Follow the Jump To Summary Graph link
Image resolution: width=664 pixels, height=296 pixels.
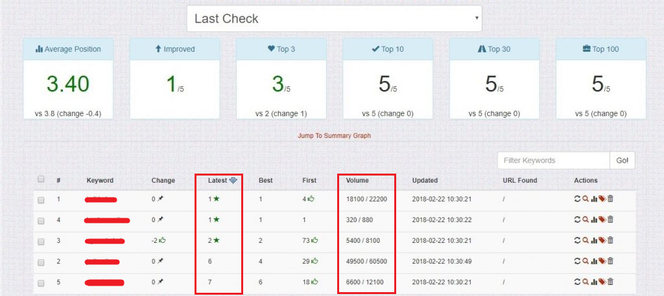pyautogui.click(x=334, y=136)
